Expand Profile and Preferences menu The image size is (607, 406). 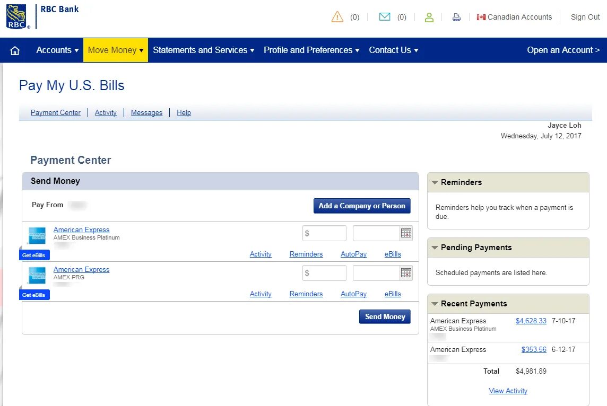(x=311, y=50)
